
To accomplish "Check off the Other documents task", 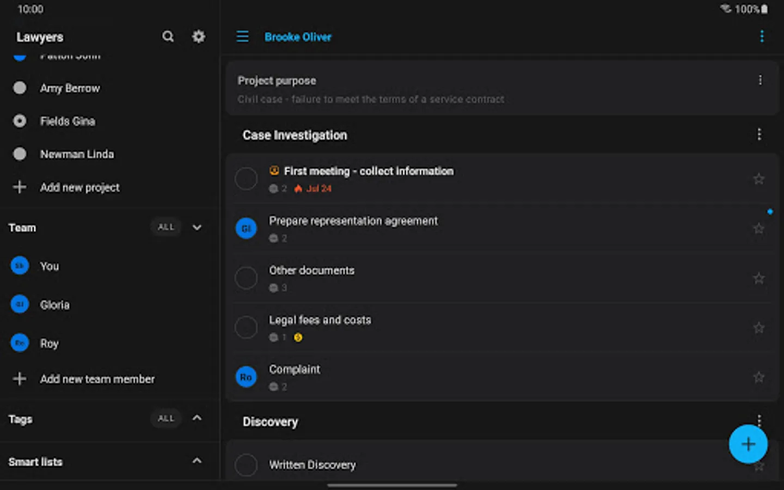I will [246, 278].
